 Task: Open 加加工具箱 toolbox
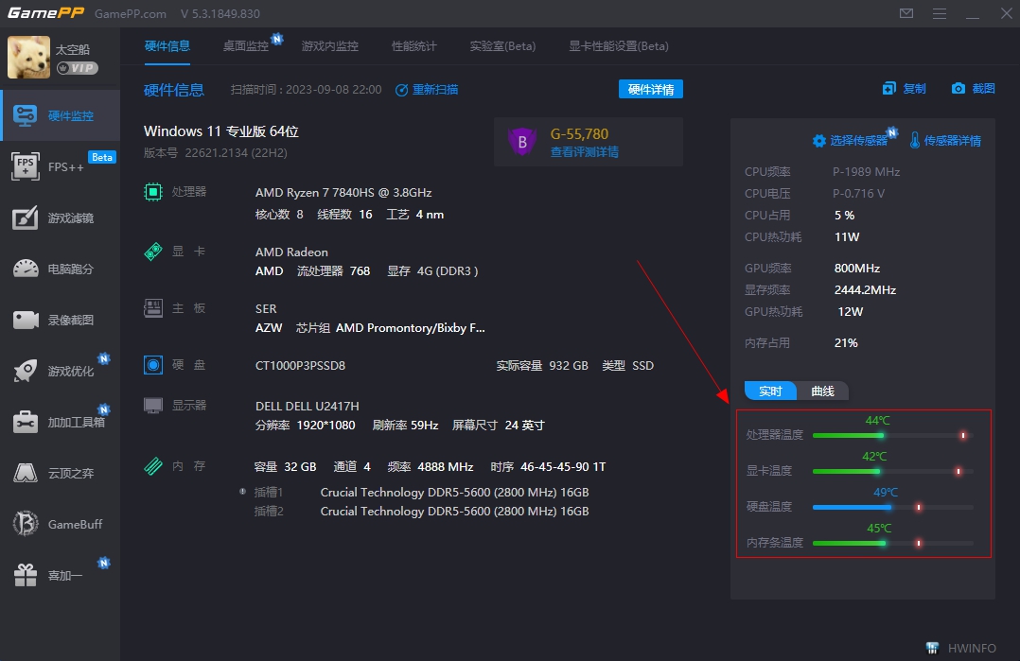coord(60,422)
